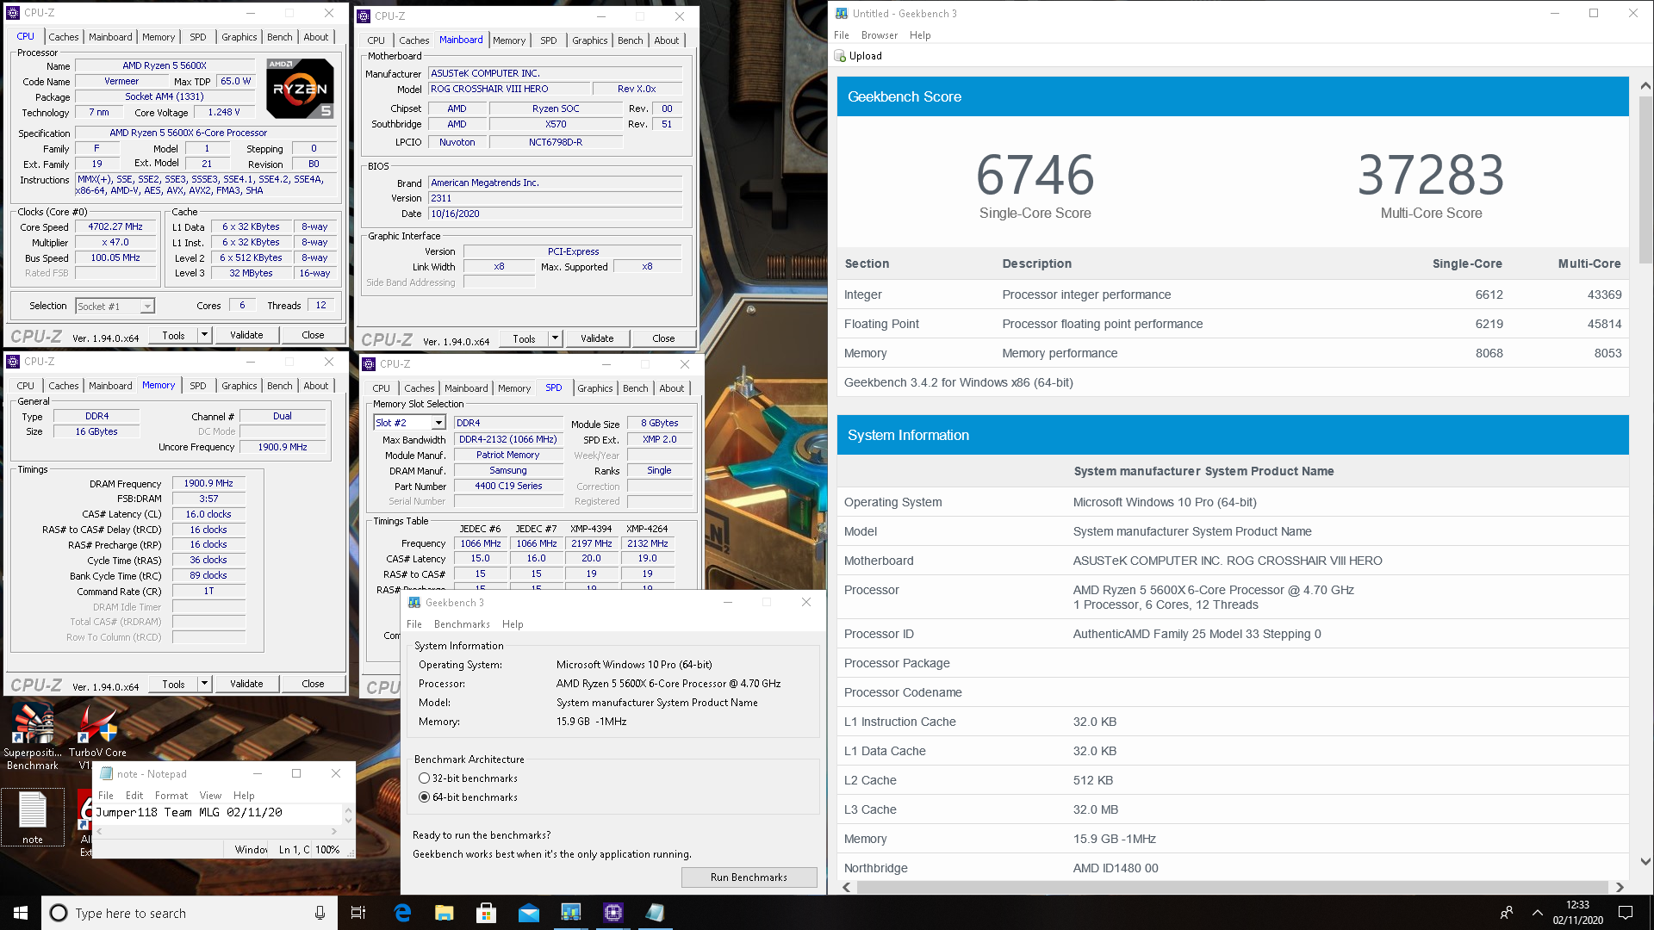
Task: Click Tools button in CPU-Z Memory window
Action: [x=173, y=684]
